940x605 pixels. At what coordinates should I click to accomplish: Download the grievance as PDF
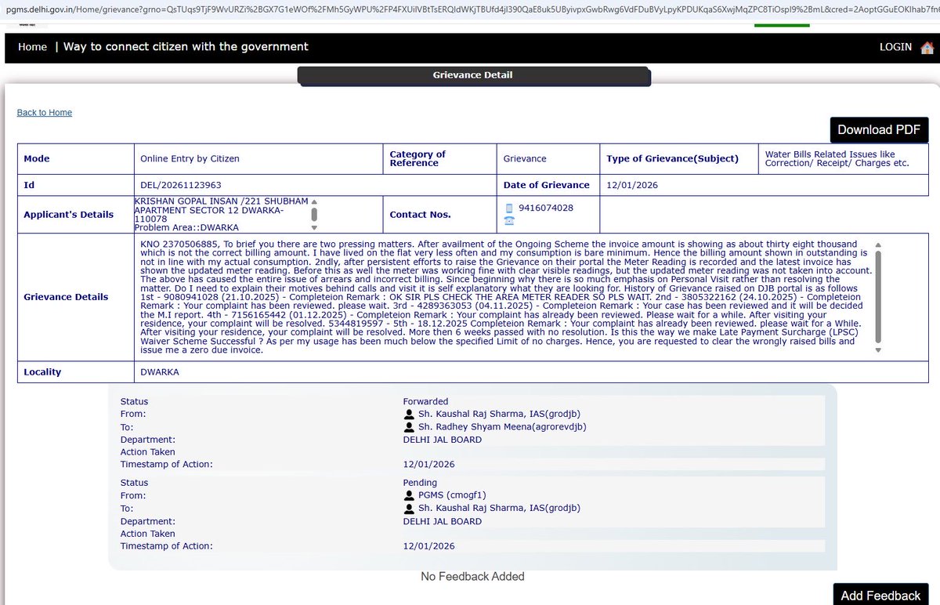(880, 130)
